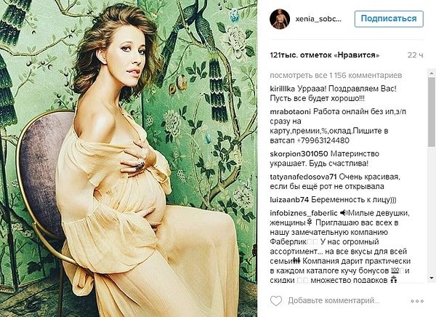Open the xenia_sobc profile avatar
This screenshot has height=317, width=436.
tap(280, 19)
